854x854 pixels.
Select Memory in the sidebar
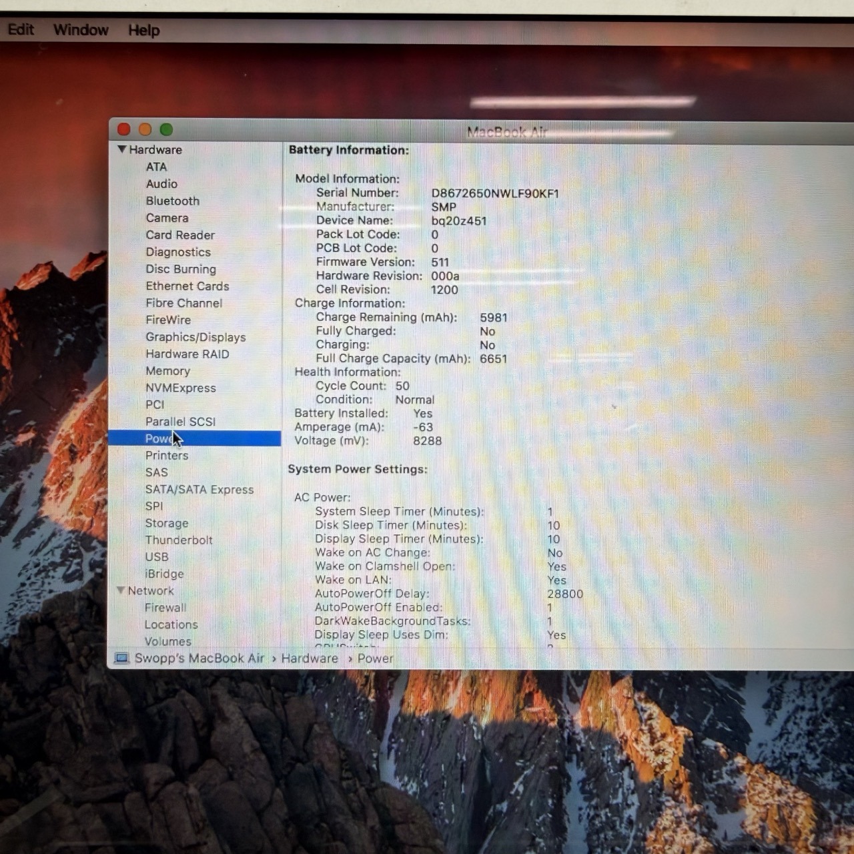[167, 371]
